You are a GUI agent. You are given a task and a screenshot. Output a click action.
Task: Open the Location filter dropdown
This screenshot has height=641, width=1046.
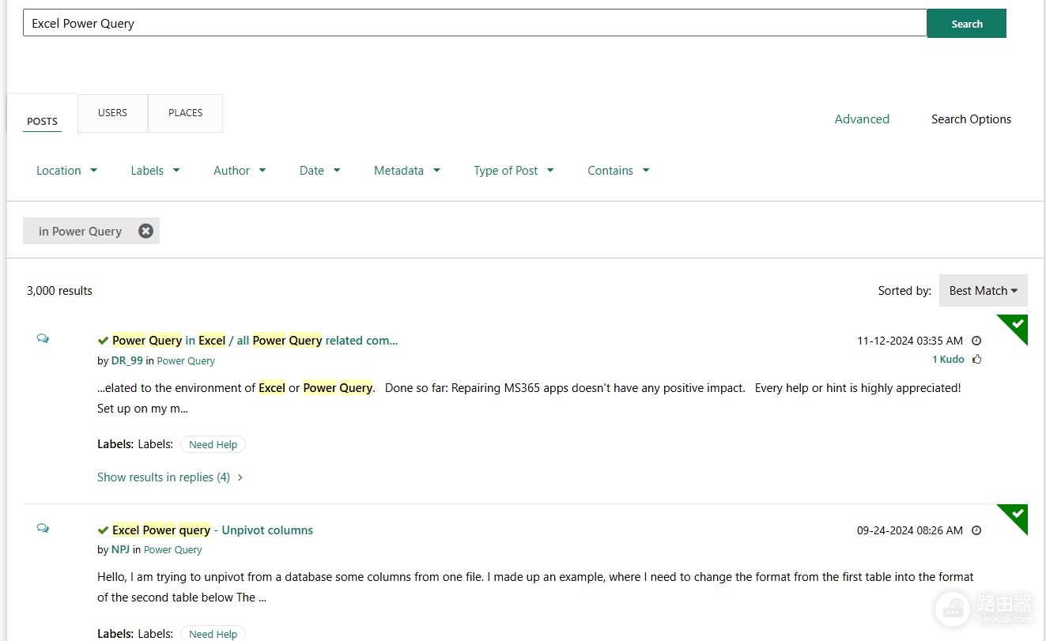pyautogui.click(x=66, y=171)
